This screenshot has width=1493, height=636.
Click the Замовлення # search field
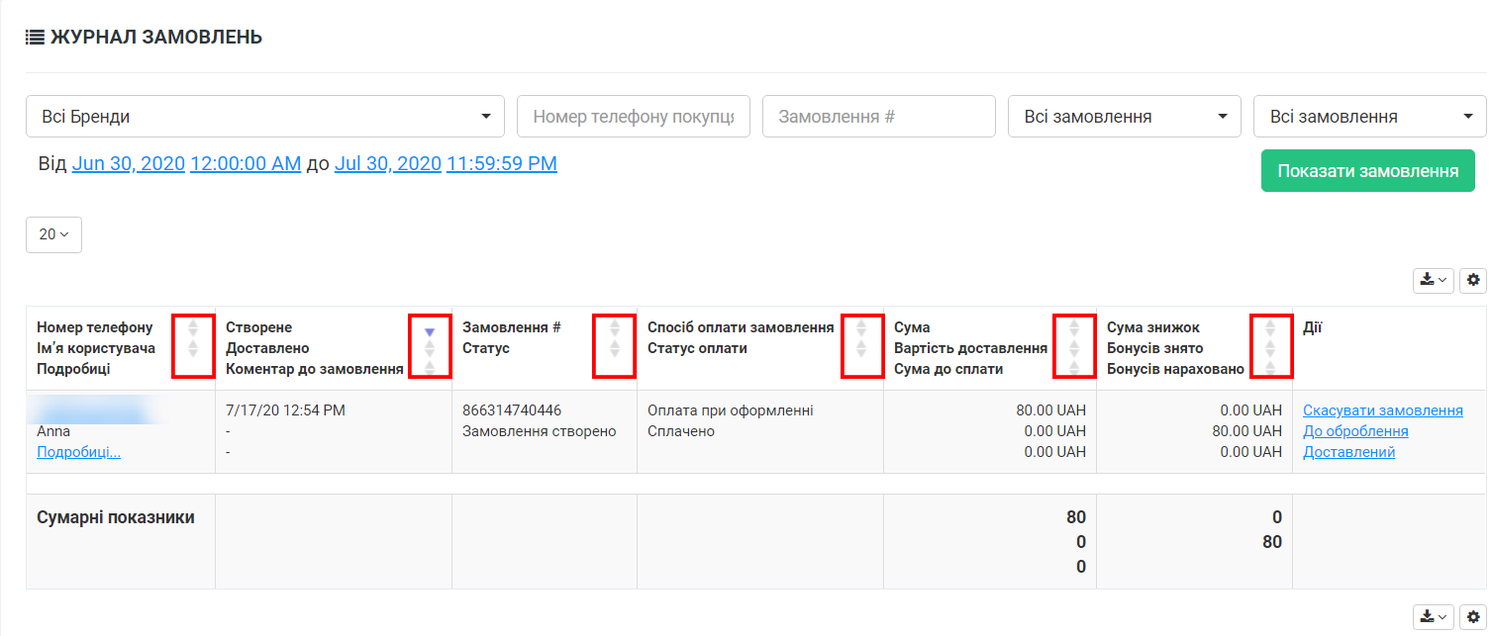878,117
